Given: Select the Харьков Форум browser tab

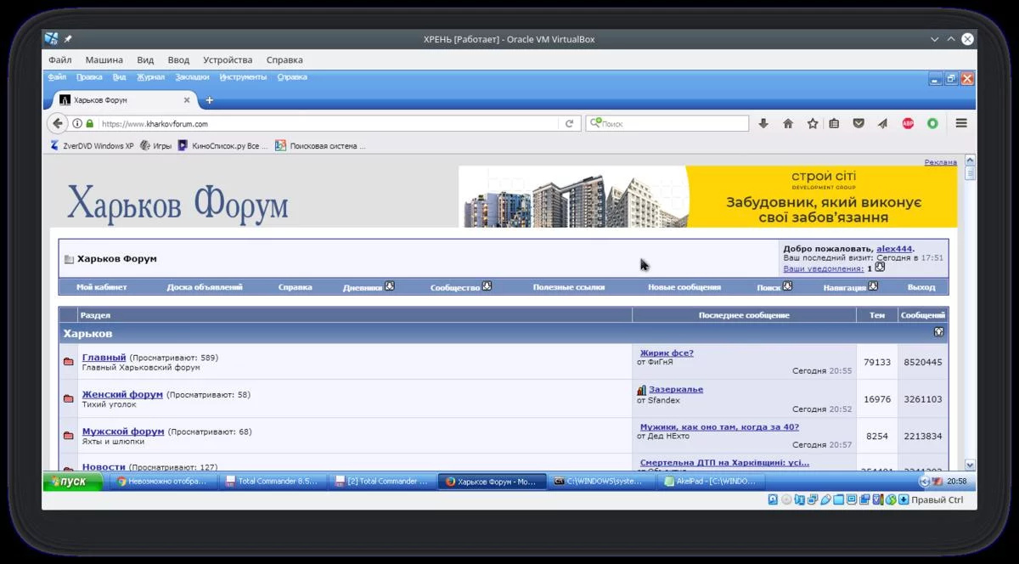Looking at the screenshot, I should (x=123, y=100).
